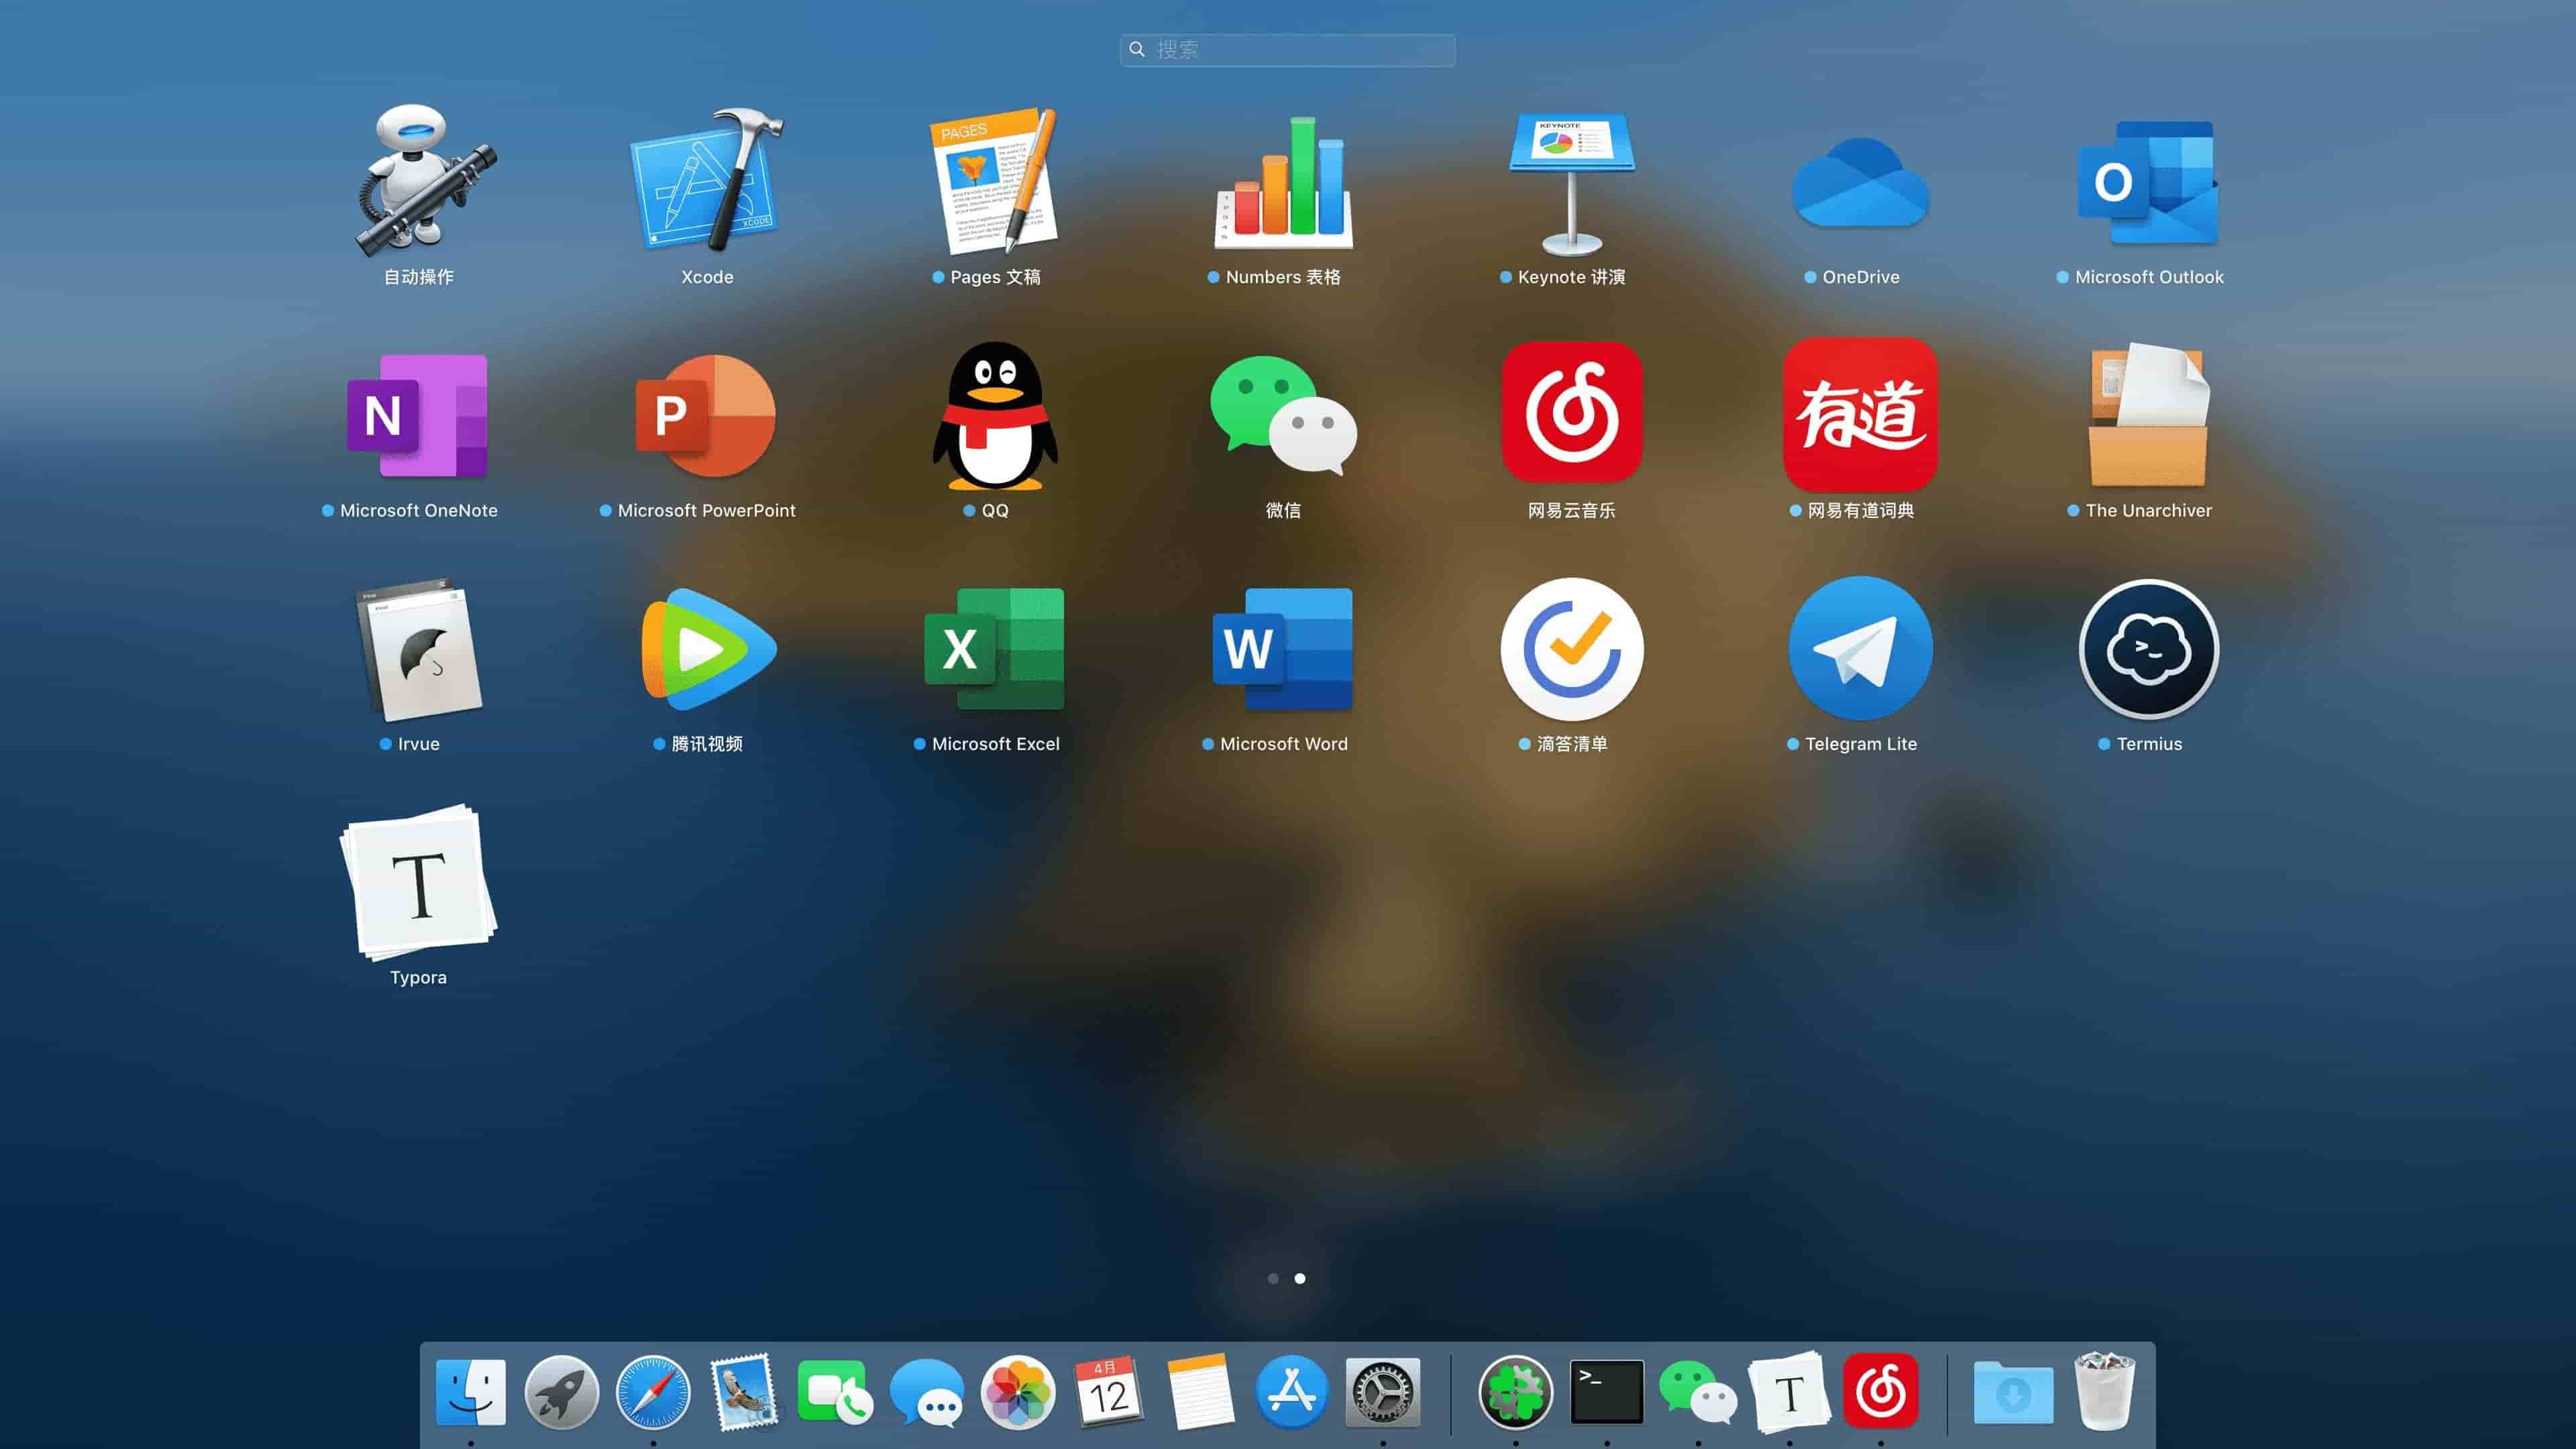This screenshot has height=1449, width=2576.
Task: Open Telegram Lite
Action: point(1860,648)
